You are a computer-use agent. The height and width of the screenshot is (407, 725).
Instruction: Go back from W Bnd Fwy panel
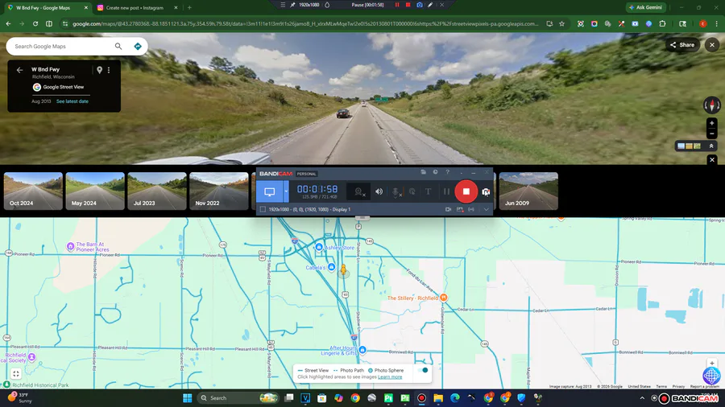coord(19,70)
